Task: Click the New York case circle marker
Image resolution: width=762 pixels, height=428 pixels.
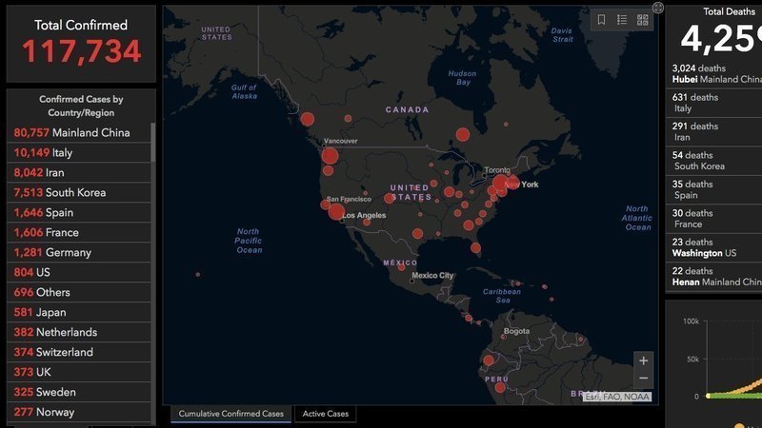Action: (501, 183)
